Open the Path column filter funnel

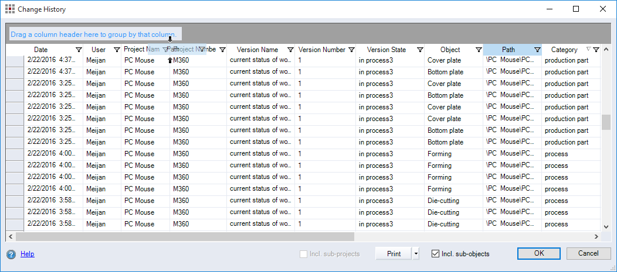point(537,50)
